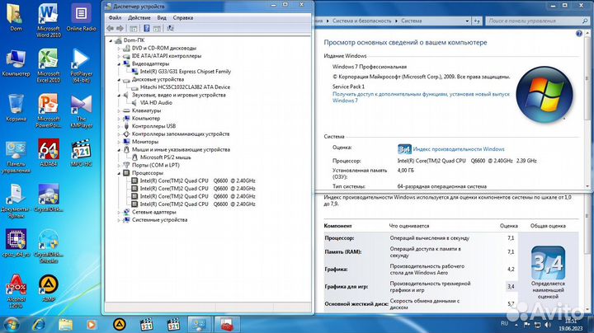Launch MPC-HC desktop shortcut
The height and width of the screenshot is (333, 594).
coord(81,152)
